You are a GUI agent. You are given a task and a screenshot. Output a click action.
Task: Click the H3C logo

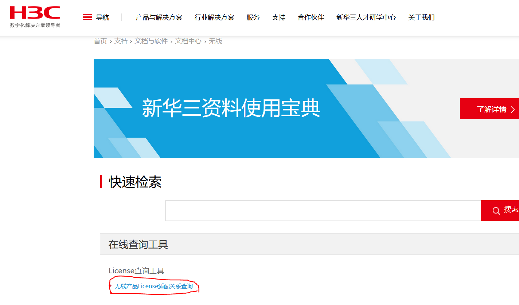(35, 13)
